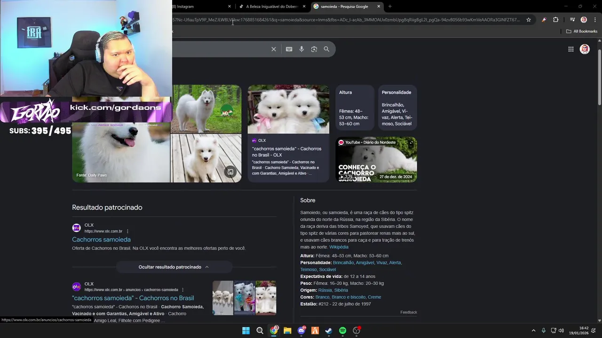Open a new tab with plus button
The image size is (602, 338).
(390, 7)
